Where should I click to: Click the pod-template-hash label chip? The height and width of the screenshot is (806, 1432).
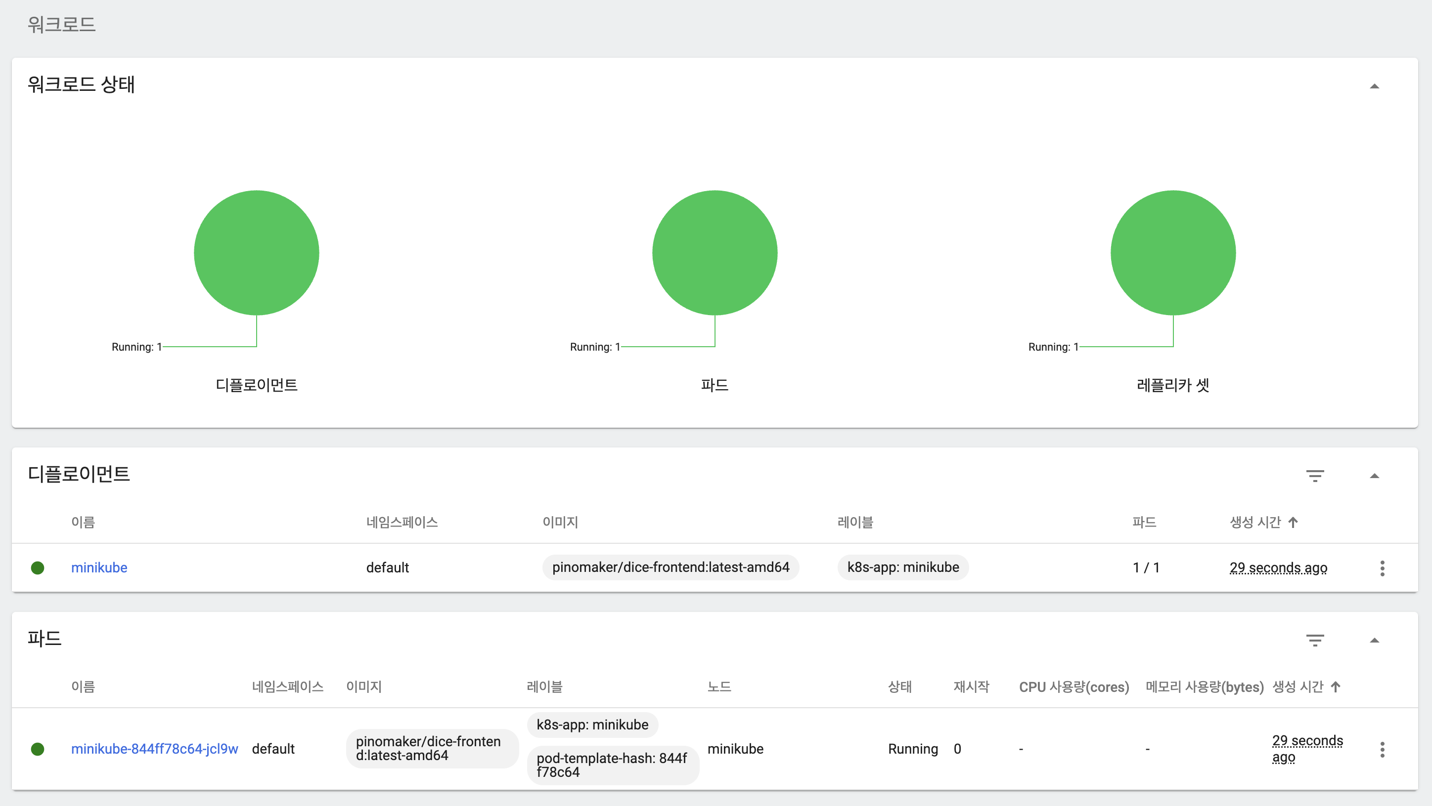click(x=613, y=765)
